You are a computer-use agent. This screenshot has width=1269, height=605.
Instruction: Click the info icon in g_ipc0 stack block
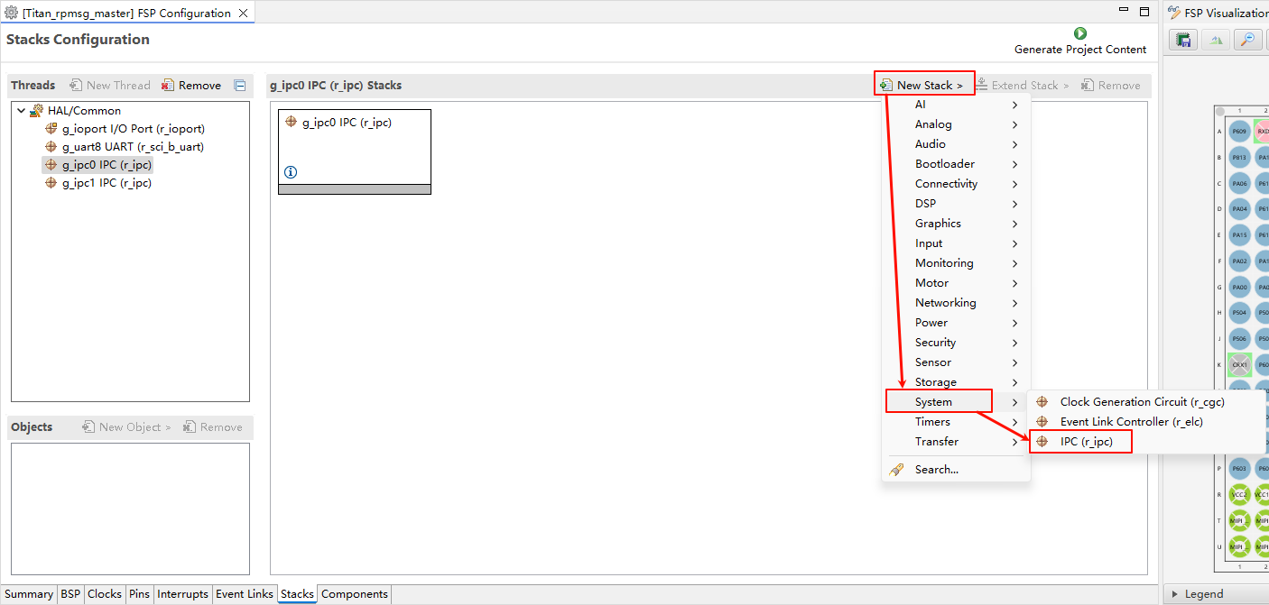pos(291,172)
